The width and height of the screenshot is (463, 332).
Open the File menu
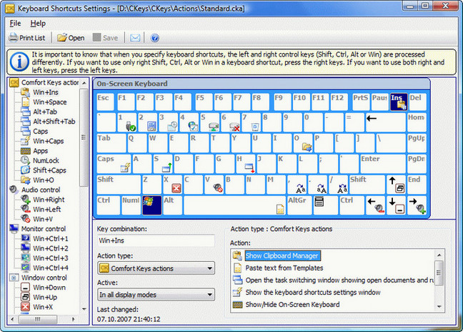pyautogui.click(x=16, y=24)
